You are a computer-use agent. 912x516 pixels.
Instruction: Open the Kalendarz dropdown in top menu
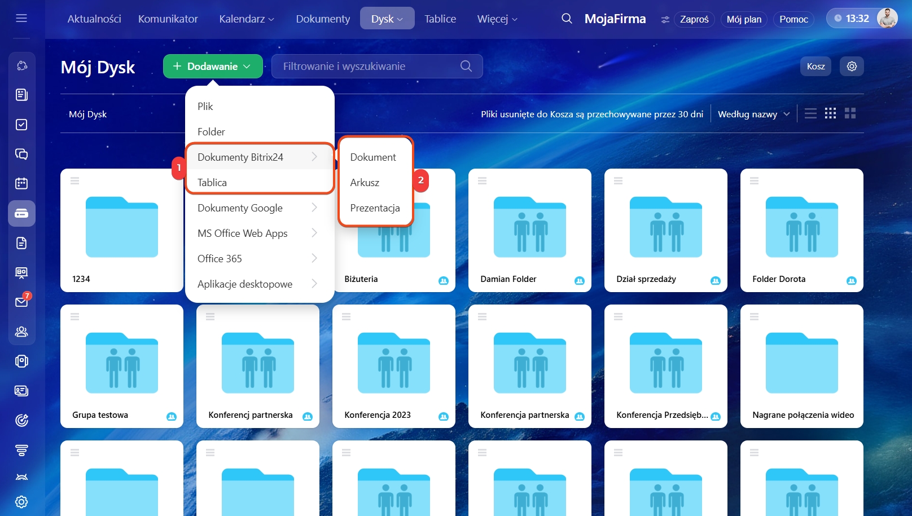(x=246, y=19)
